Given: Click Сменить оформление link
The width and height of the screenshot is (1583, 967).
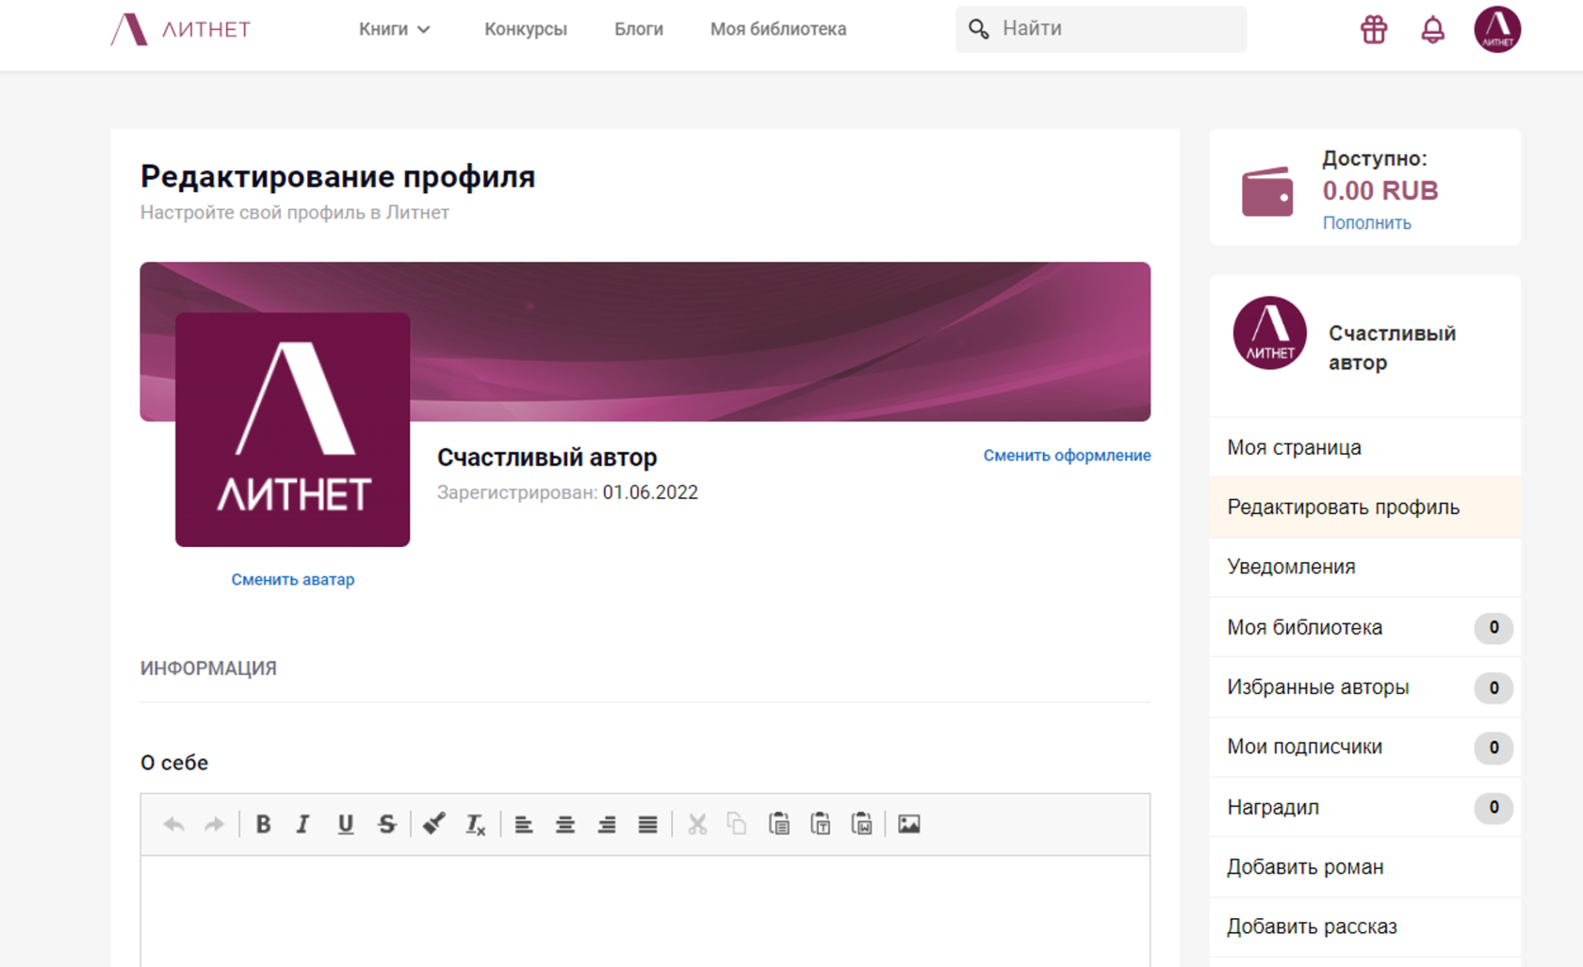Looking at the screenshot, I should click(x=1067, y=456).
